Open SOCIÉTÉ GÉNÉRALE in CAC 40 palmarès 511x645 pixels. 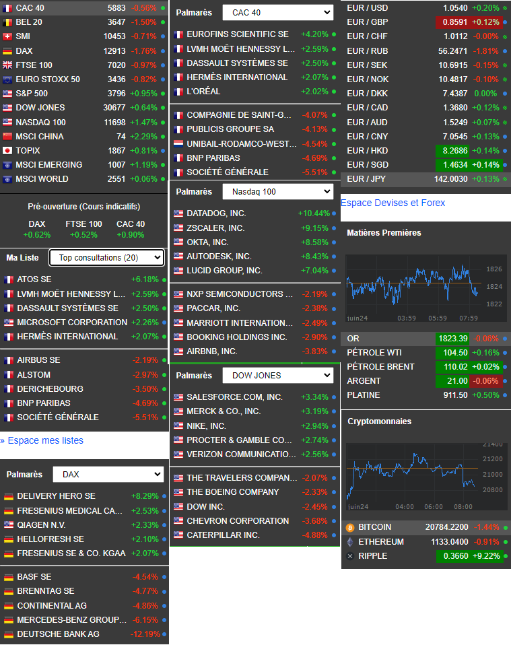254,172
